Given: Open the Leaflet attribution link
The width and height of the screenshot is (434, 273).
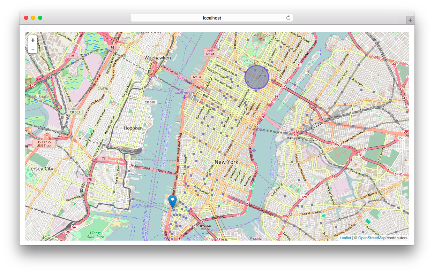Looking at the screenshot, I should pyautogui.click(x=345, y=238).
